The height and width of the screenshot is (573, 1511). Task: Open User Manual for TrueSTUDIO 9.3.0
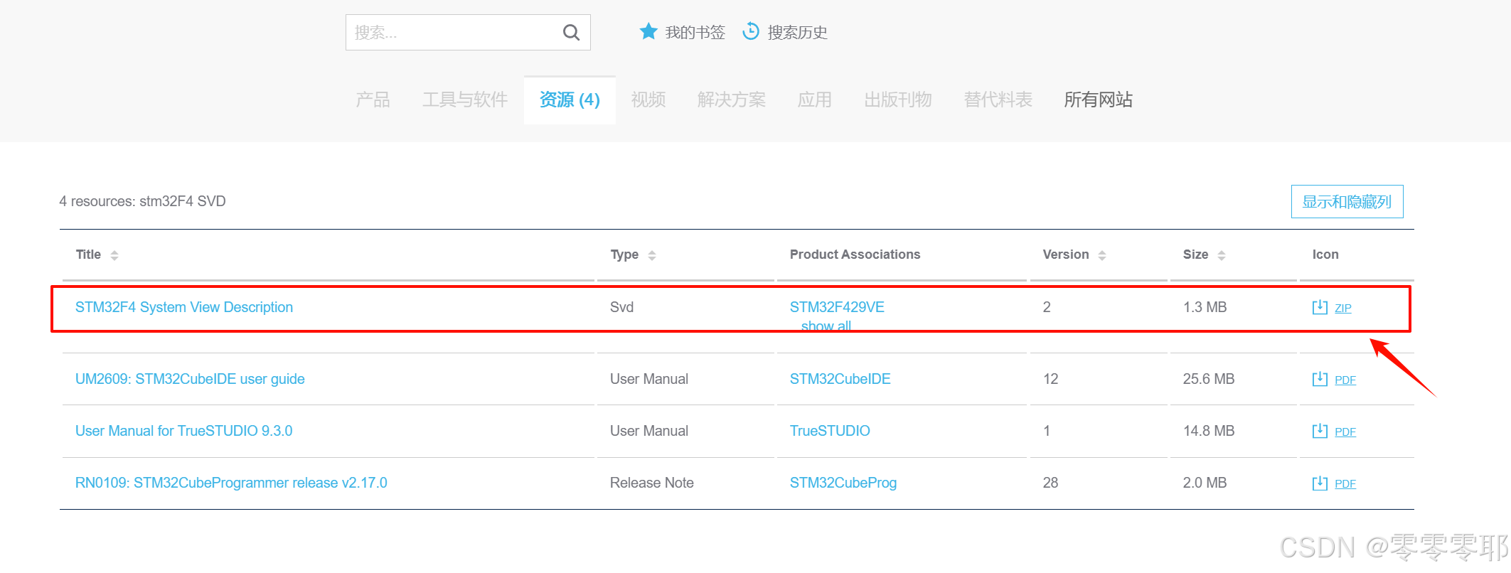point(183,431)
